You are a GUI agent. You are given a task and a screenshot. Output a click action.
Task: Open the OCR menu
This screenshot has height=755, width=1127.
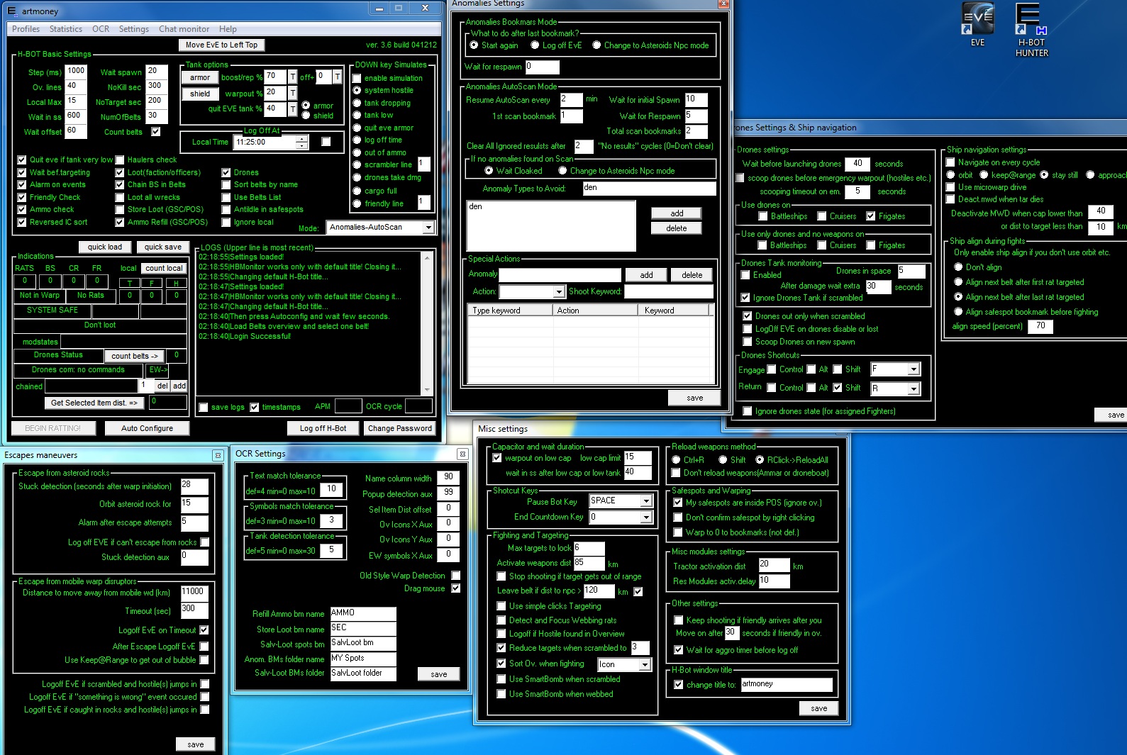pos(101,29)
